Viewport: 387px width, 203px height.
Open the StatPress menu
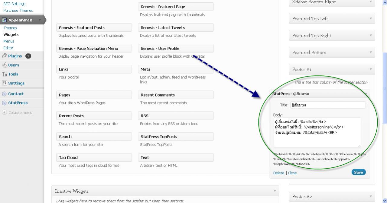18,103
